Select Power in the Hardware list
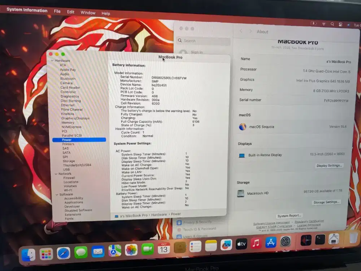Screen dimensions: 361x271 click(x=79, y=139)
